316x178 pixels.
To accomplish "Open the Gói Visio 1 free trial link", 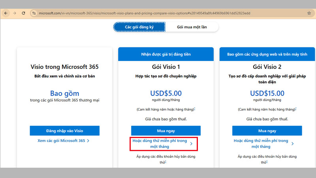I will (160, 143).
